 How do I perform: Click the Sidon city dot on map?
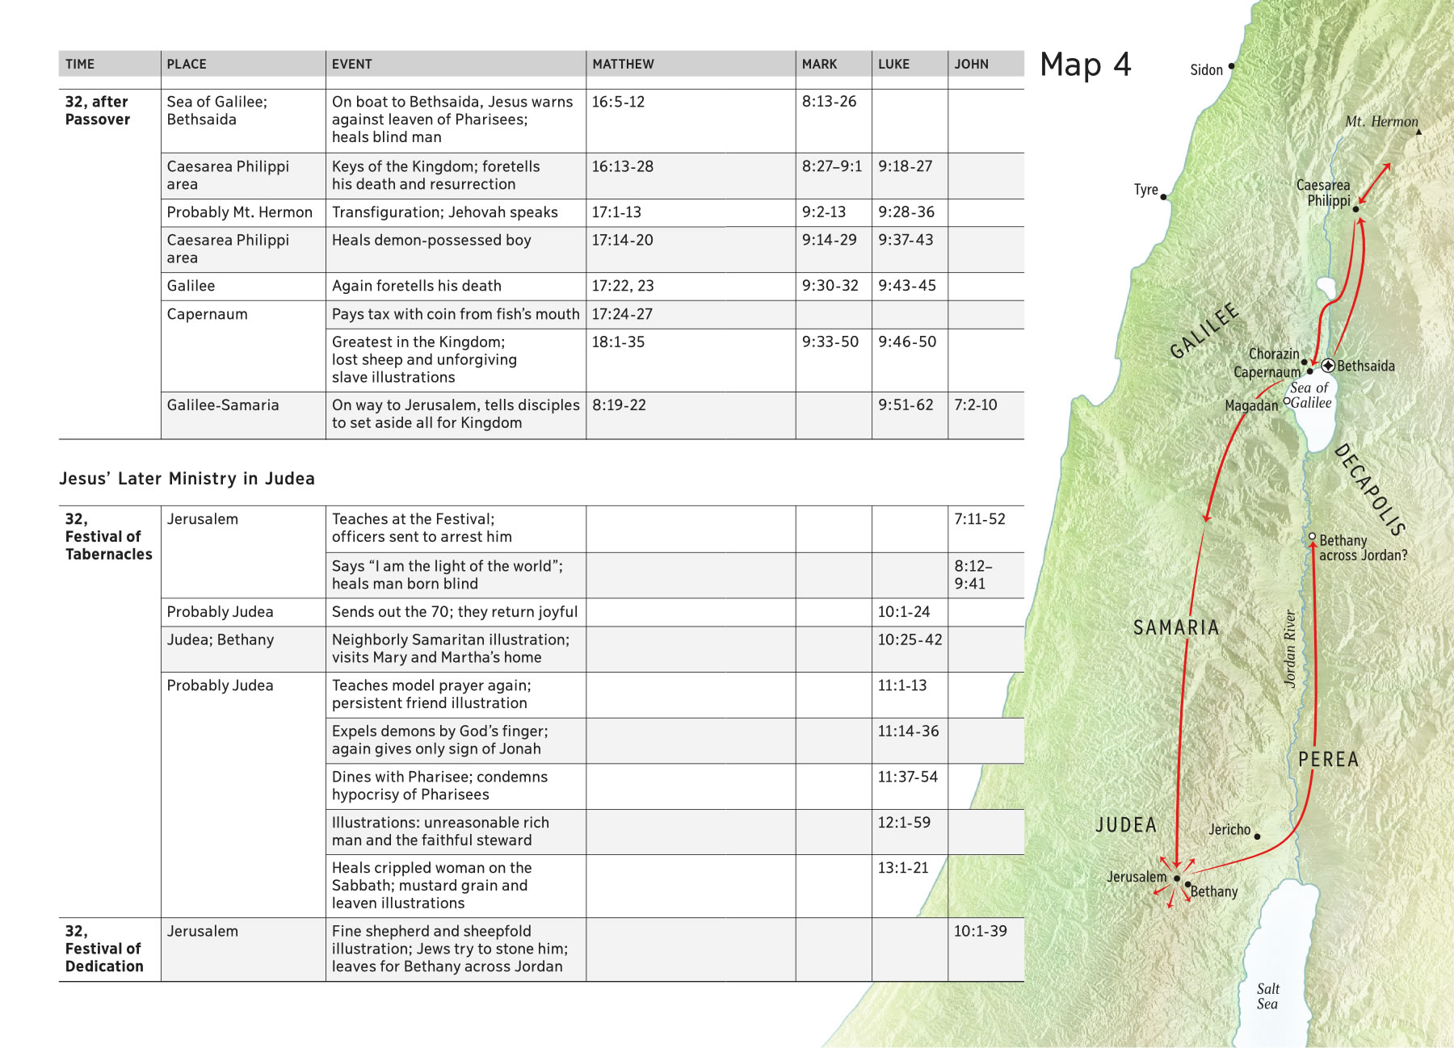tap(1231, 66)
